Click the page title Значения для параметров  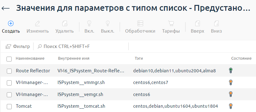(x=133, y=8)
